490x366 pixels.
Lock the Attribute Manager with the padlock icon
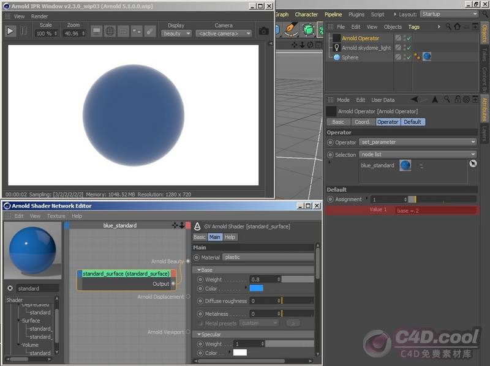click(x=458, y=100)
